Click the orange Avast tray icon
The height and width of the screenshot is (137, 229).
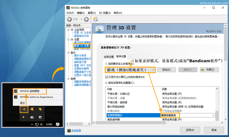[x=32, y=109]
